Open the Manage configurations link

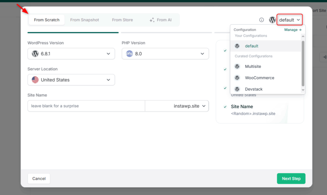(x=293, y=30)
